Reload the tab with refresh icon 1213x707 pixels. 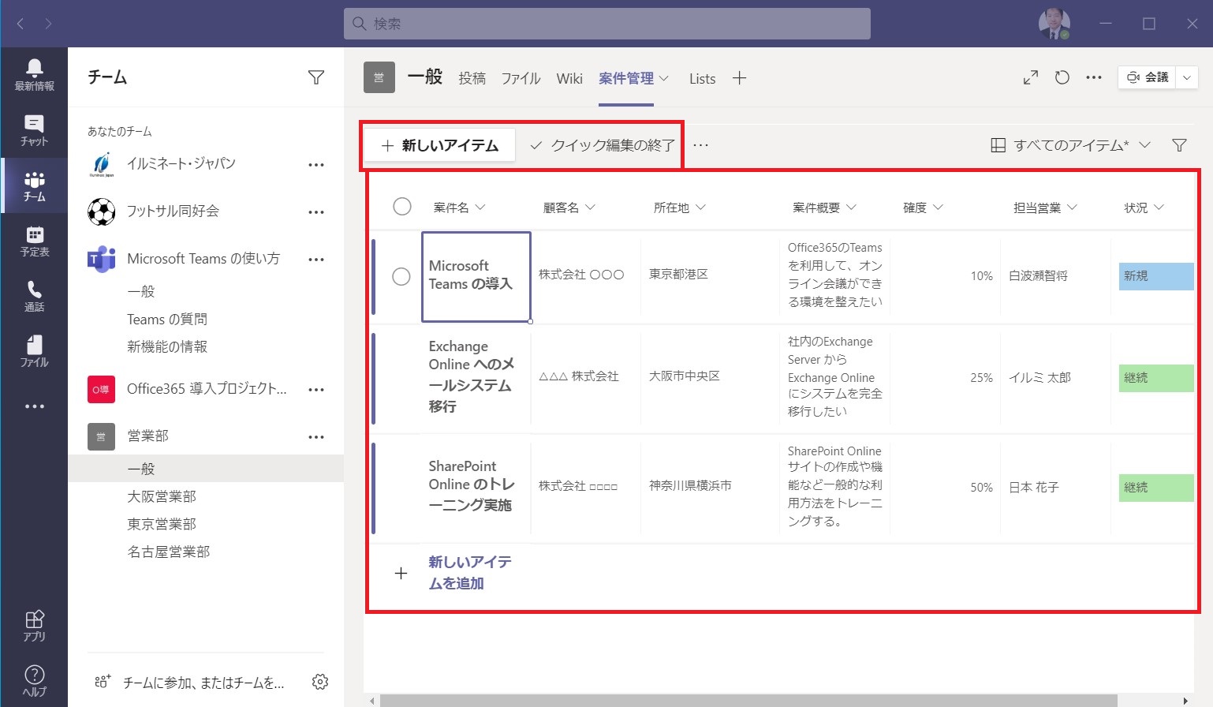pyautogui.click(x=1062, y=77)
